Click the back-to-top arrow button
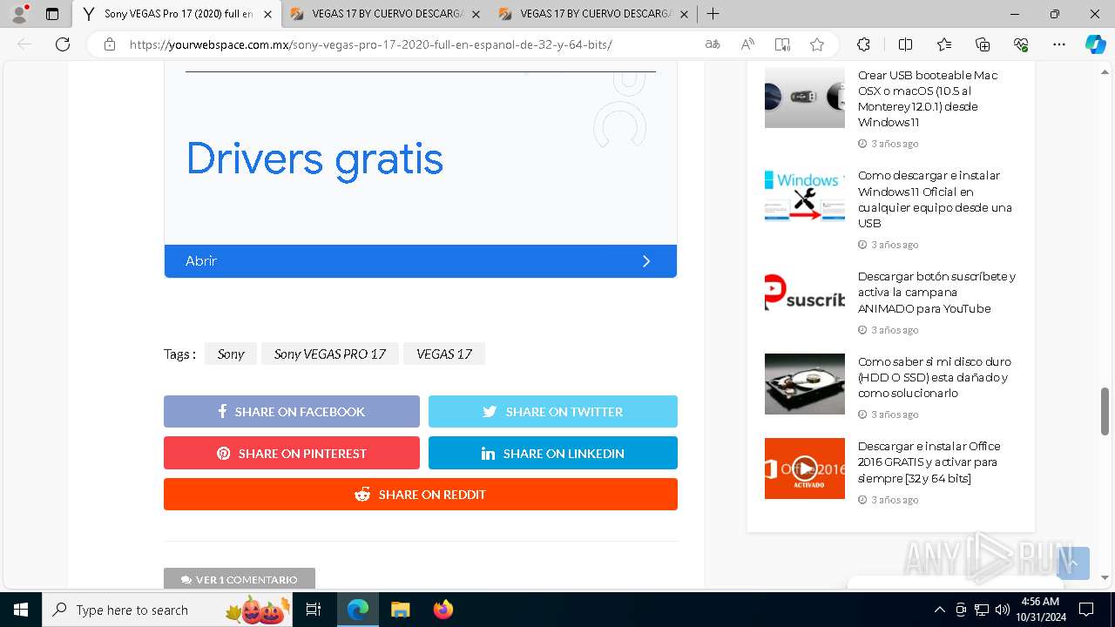This screenshot has width=1115, height=627. 1073,563
